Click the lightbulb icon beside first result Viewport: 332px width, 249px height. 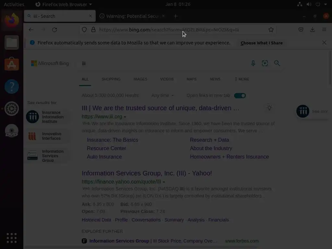point(269,108)
